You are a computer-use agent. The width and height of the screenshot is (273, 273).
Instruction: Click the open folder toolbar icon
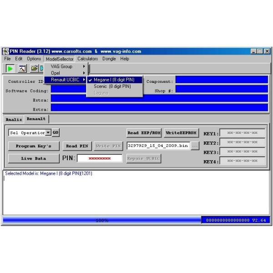click(x=34, y=69)
